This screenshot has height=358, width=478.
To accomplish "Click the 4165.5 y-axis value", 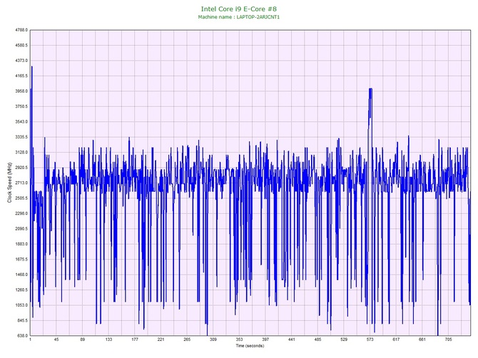I will tap(21, 76).
